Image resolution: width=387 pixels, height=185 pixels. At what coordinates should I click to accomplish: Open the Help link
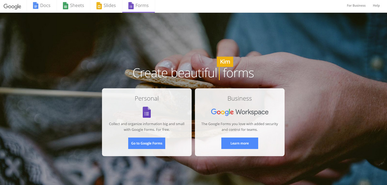click(x=376, y=5)
